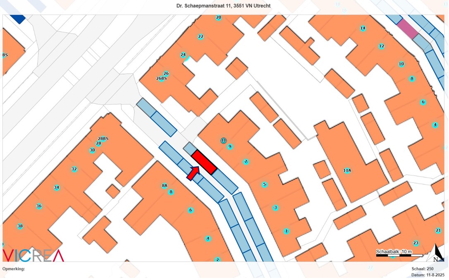Select the house number 8A marker

(x=165, y=186)
